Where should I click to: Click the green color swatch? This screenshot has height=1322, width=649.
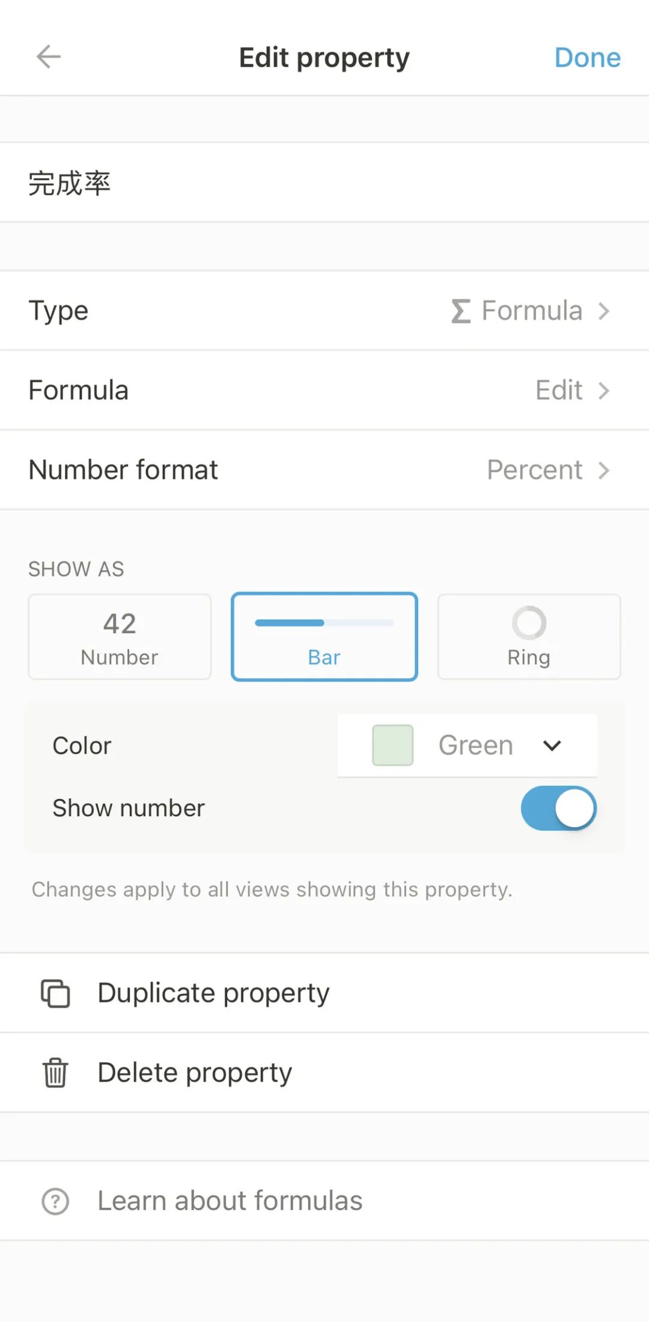point(392,745)
